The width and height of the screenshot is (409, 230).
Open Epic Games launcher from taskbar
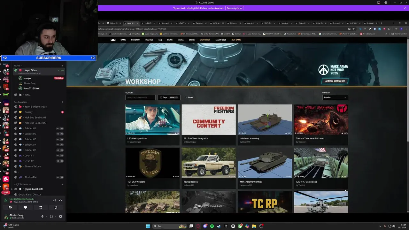coord(226,226)
